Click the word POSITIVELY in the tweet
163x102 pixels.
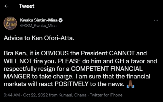click(x=71, y=84)
